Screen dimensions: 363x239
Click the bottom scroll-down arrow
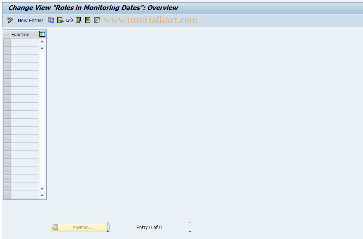point(42,195)
